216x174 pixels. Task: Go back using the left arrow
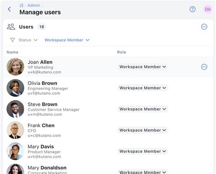point(9,9)
